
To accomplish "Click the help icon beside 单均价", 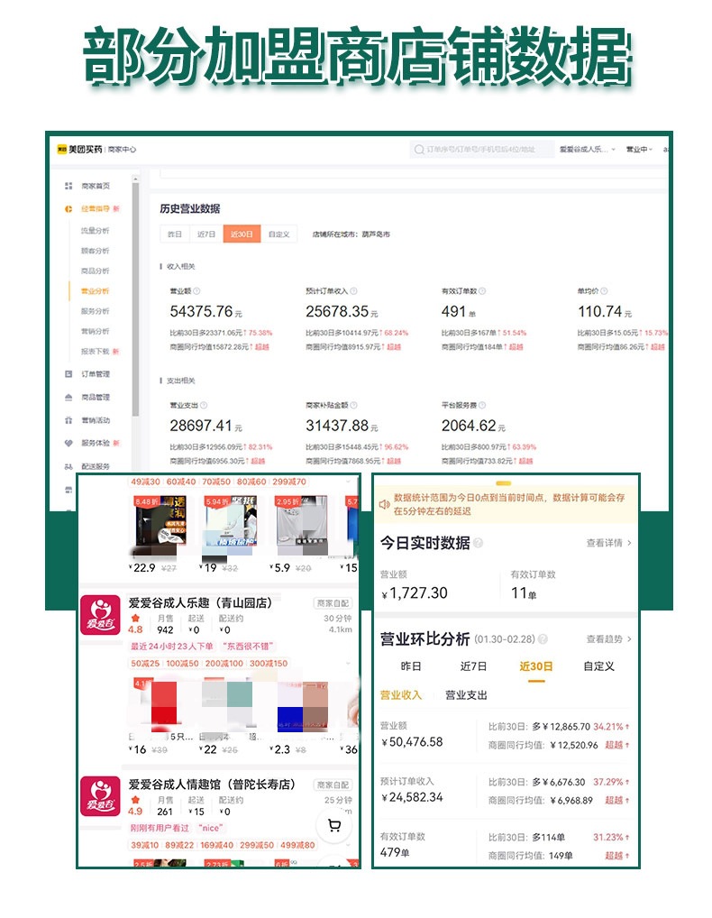I will click(604, 291).
